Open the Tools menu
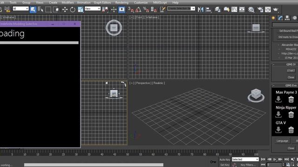The width and height of the screenshot is (298, 167). coord(13,2)
